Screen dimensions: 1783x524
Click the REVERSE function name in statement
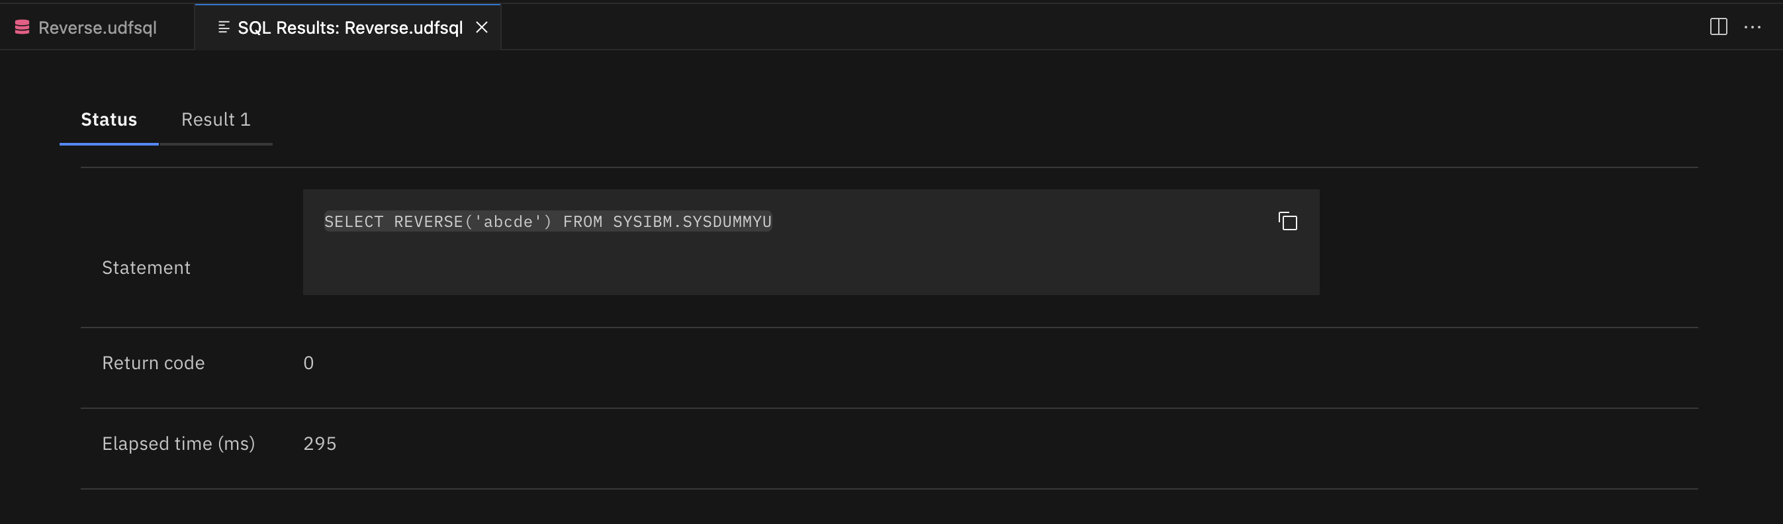[428, 222]
